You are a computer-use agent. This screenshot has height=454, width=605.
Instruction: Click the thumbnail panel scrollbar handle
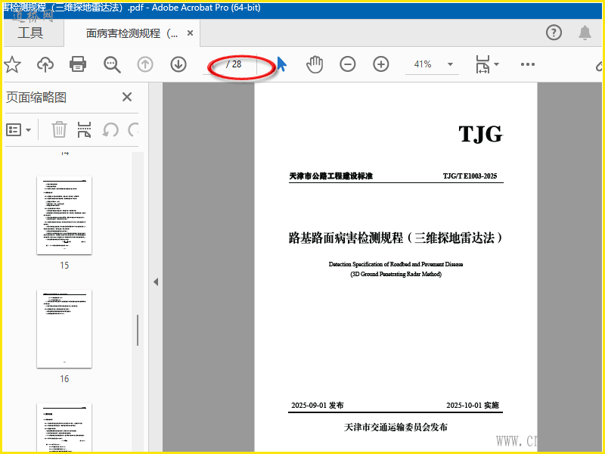138,330
